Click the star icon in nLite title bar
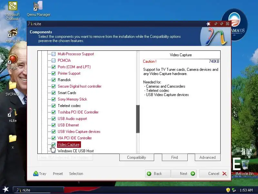 (208, 24)
